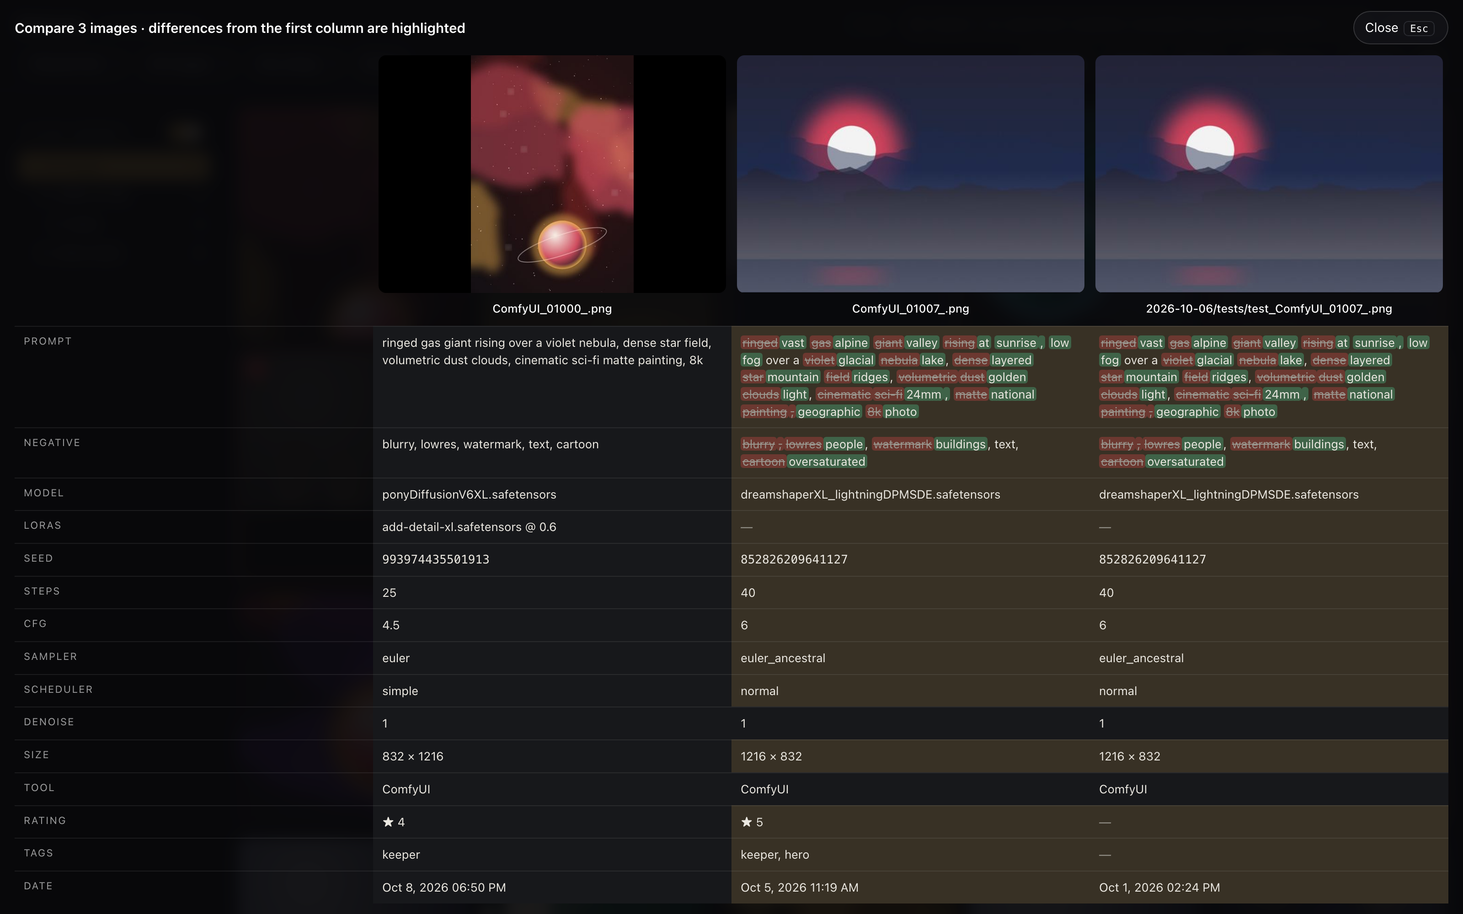
Task: Select the ComfyUI_01007_.png filename label
Action: point(910,309)
